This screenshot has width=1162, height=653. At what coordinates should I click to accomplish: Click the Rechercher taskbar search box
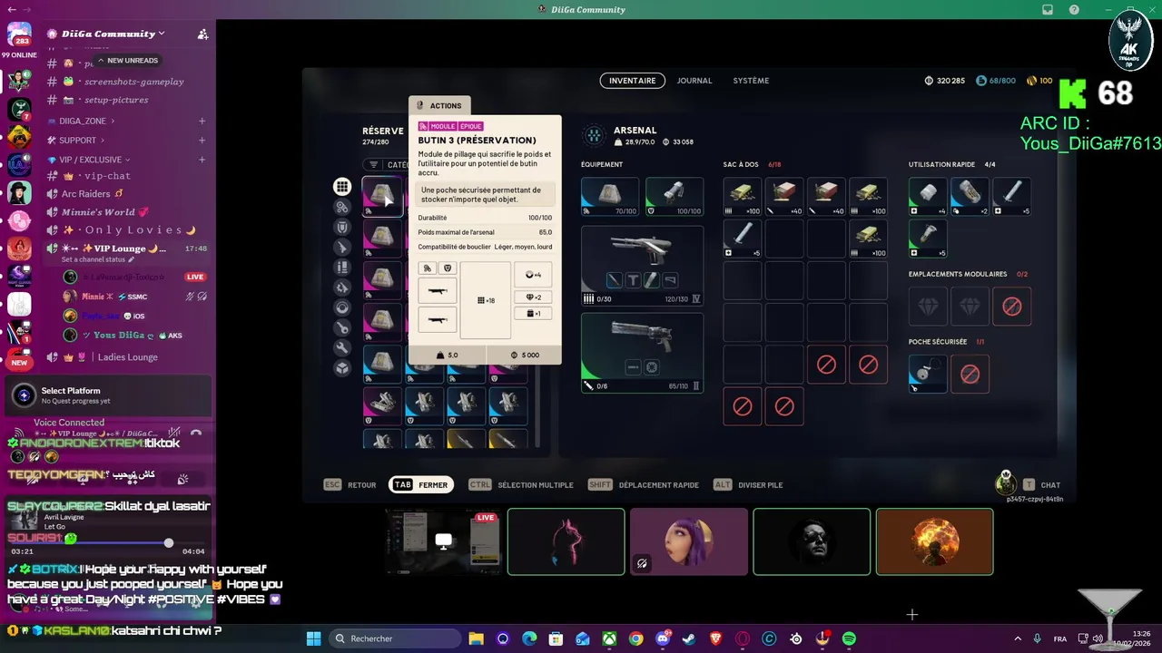click(x=397, y=638)
